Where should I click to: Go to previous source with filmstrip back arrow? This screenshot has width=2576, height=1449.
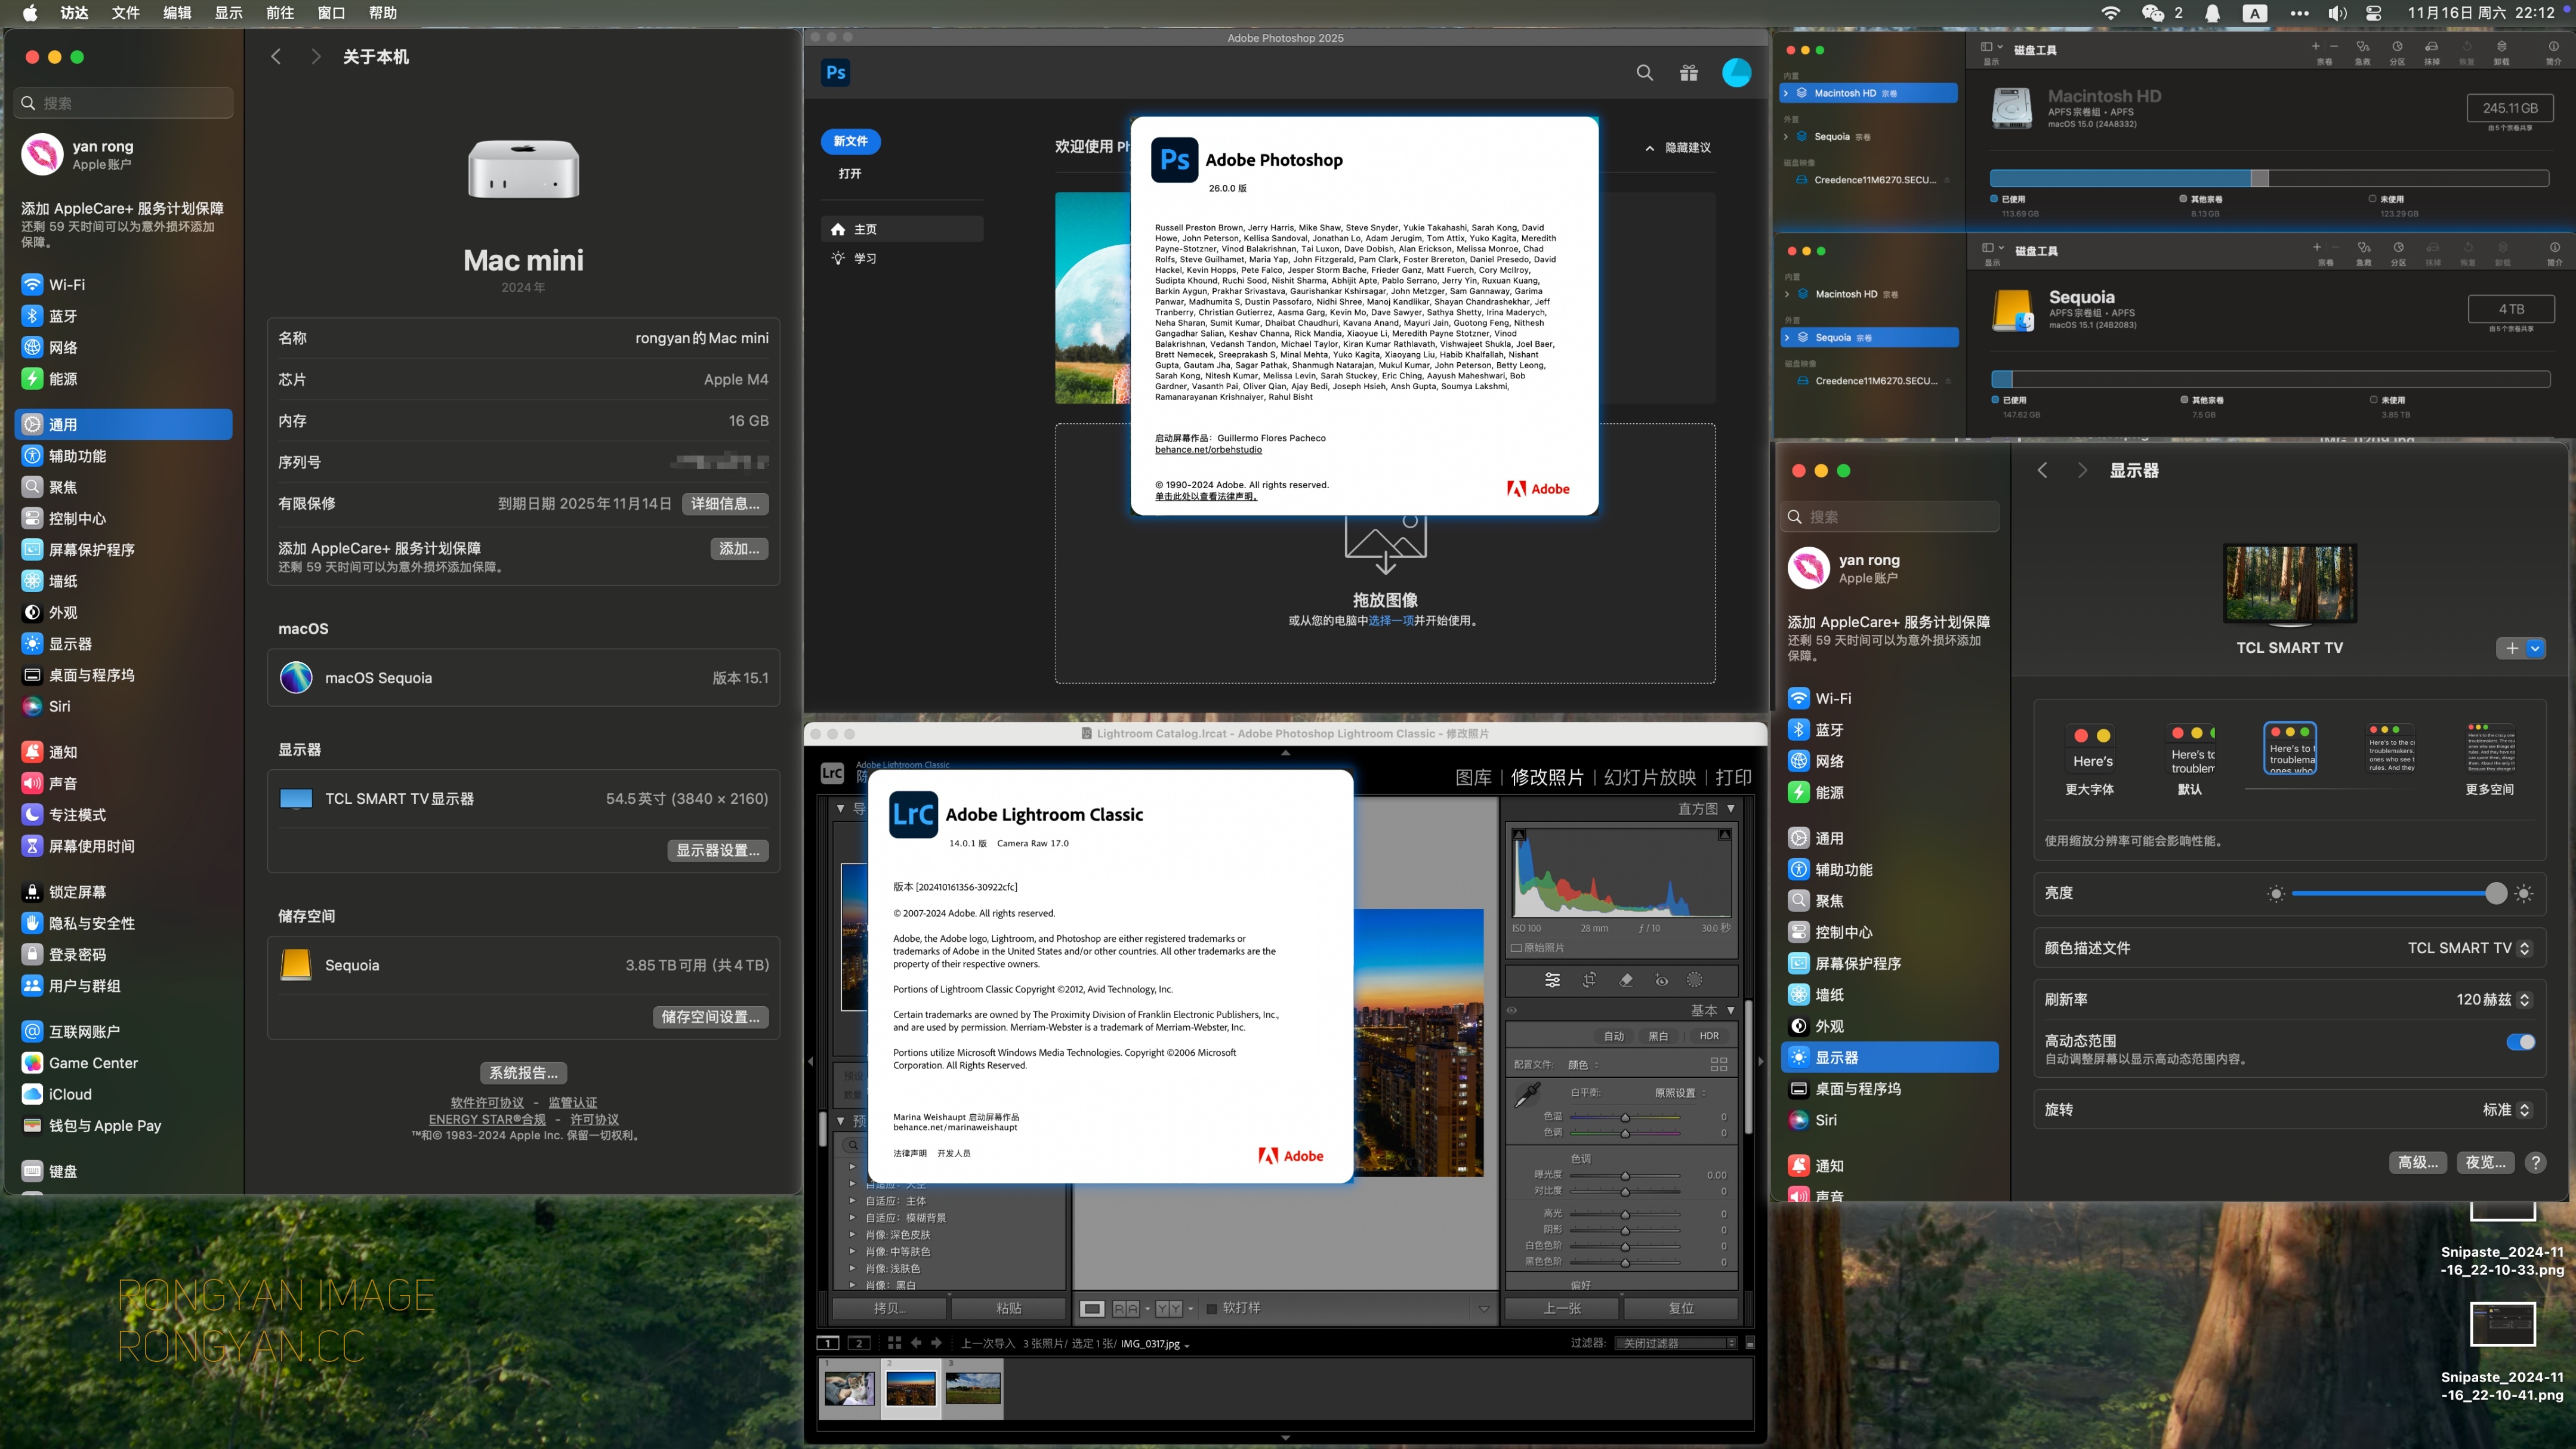916,1343
